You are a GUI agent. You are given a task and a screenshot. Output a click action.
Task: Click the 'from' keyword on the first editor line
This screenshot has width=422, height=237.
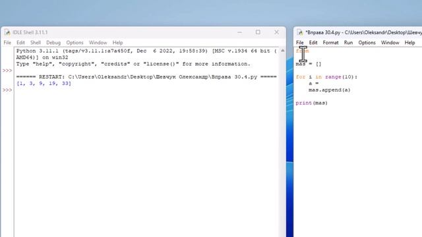302,51
